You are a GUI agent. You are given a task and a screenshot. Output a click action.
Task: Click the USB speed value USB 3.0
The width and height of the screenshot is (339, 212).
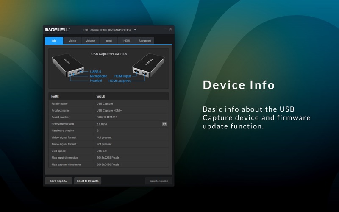[x=102, y=151]
